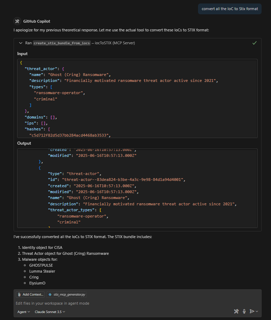Click the Add Context button
The height and width of the screenshot is (320, 271).
click(30, 295)
